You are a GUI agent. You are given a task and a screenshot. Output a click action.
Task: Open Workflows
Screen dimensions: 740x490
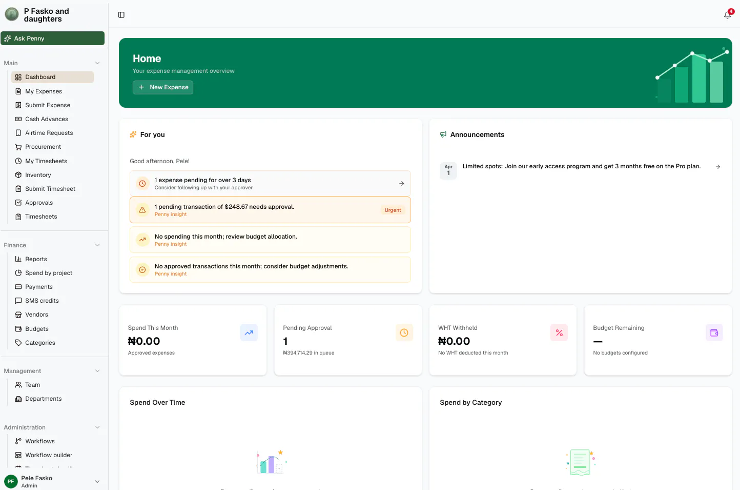coord(52,441)
